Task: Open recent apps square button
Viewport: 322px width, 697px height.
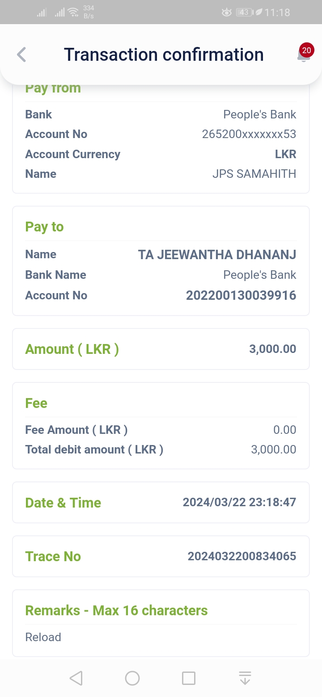Action: [189, 678]
